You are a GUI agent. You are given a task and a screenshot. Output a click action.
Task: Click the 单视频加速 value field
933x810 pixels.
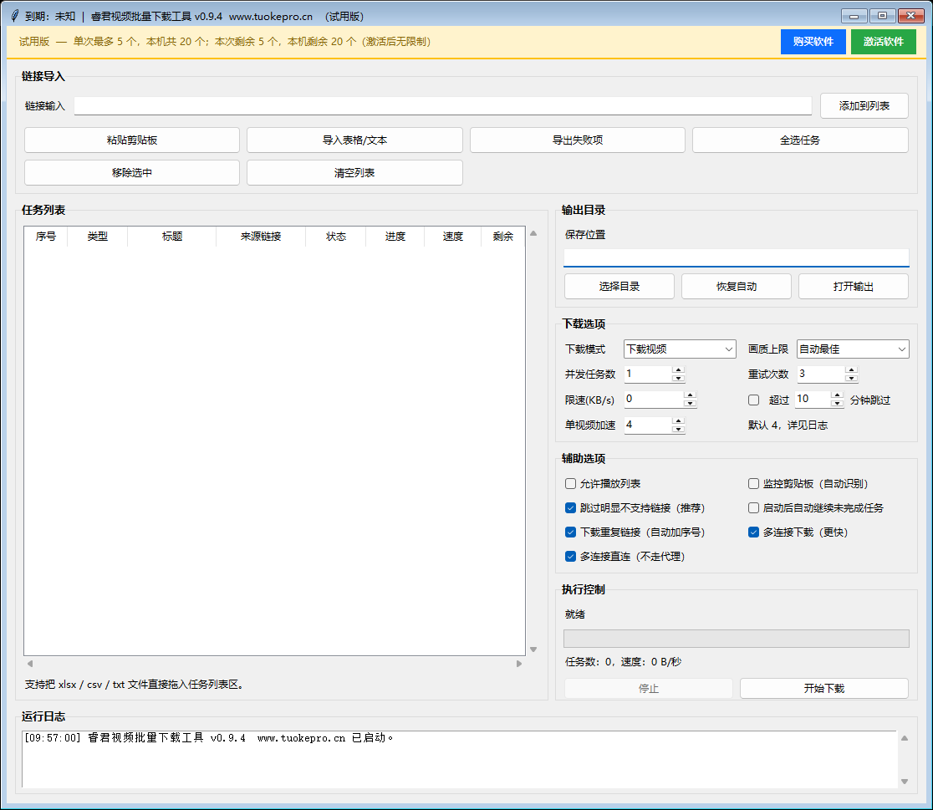coord(648,425)
